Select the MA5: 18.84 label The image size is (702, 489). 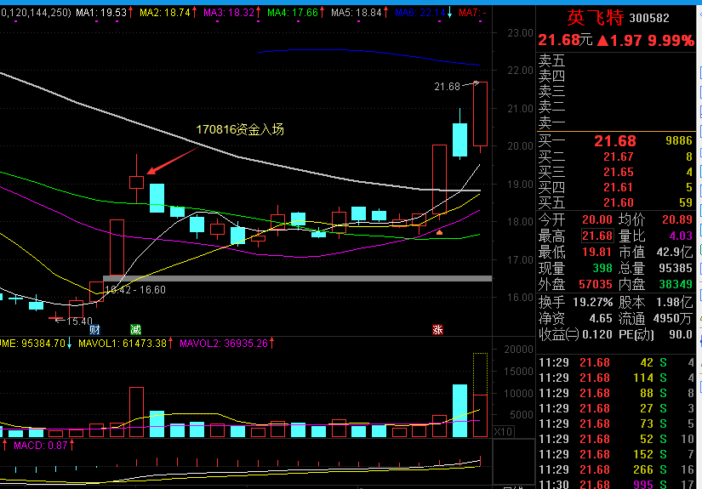(357, 13)
